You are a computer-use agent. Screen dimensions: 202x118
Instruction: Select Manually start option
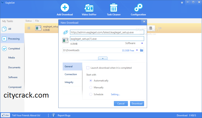tap(91, 87)
